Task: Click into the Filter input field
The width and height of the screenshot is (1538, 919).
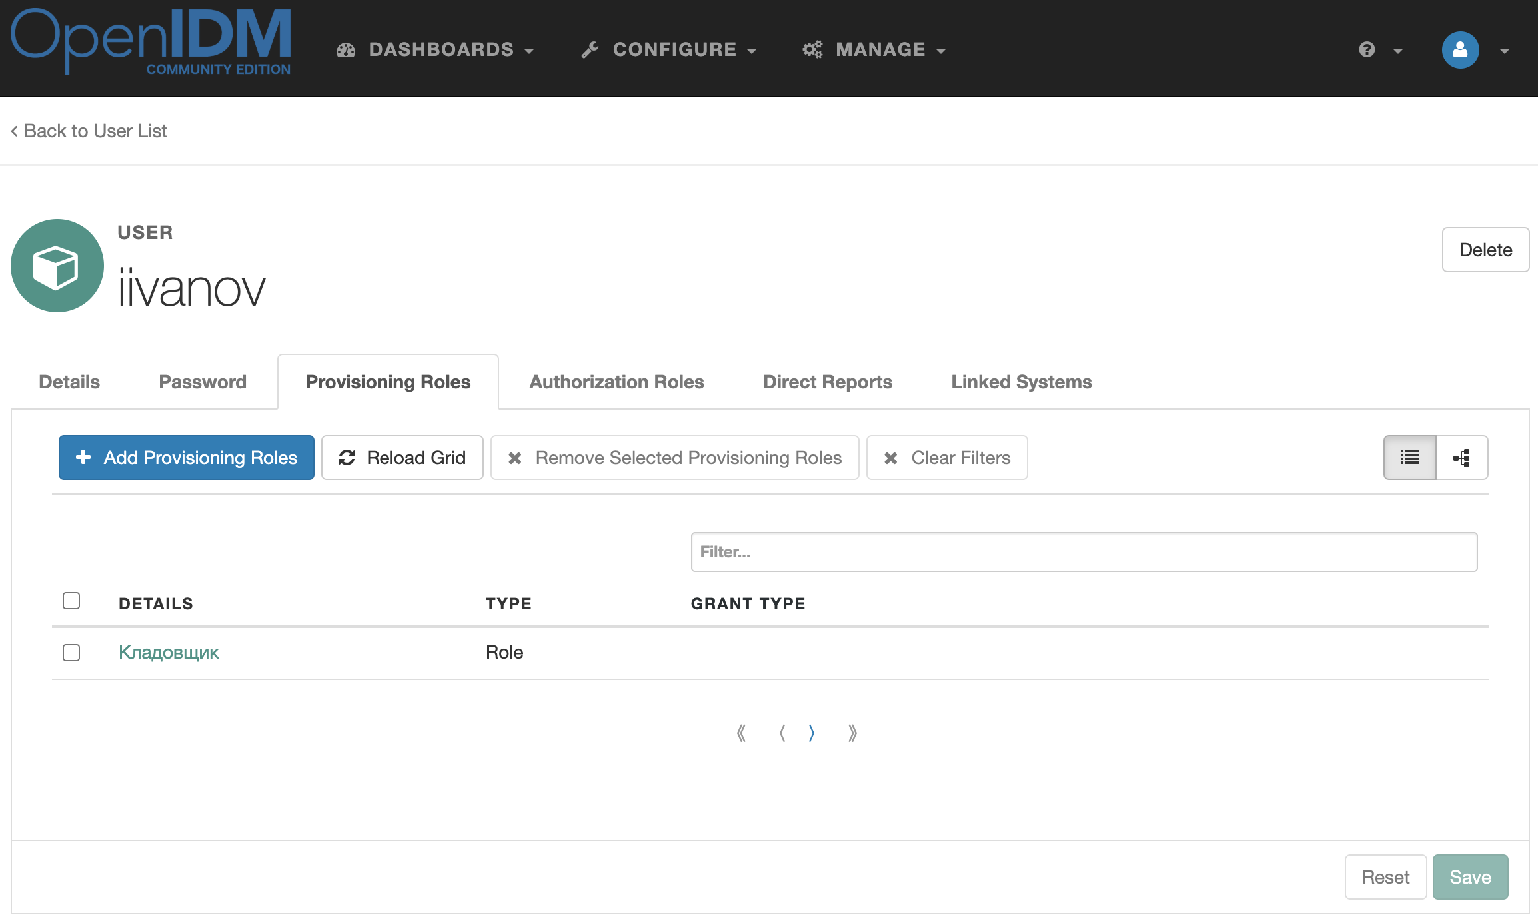Action: pyautogui.click(x=1084, y=552)
